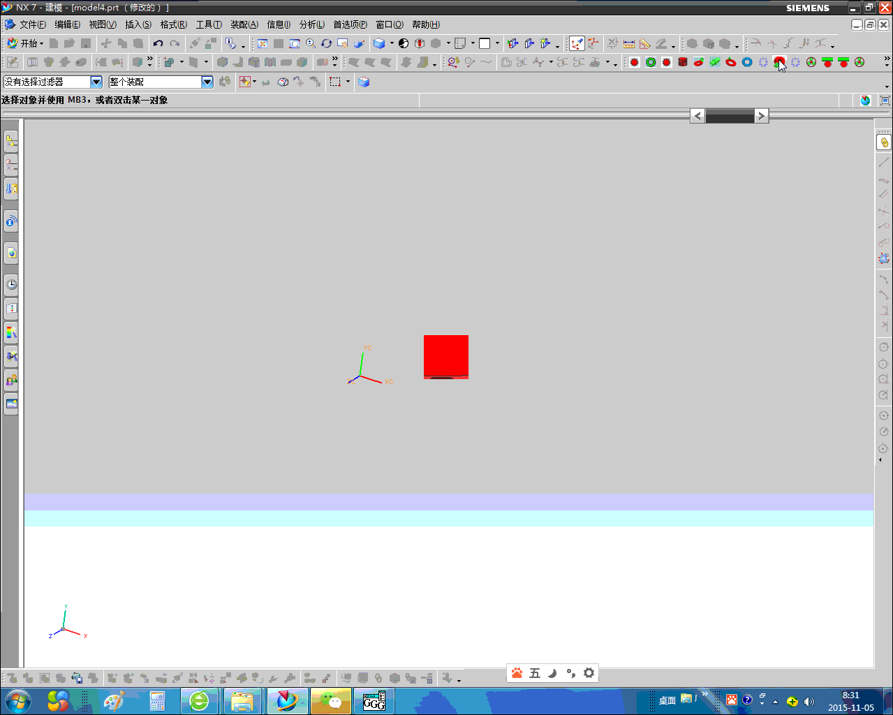This screenshot has width=893, height=715.
Task: Click the 开始 start button
Action: [x=24, y=43]
